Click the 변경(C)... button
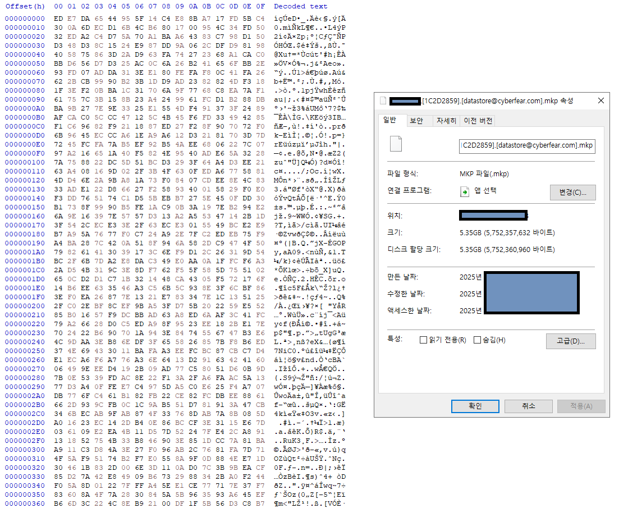This screenshot has height=508, width=628. tap(572, 192)
